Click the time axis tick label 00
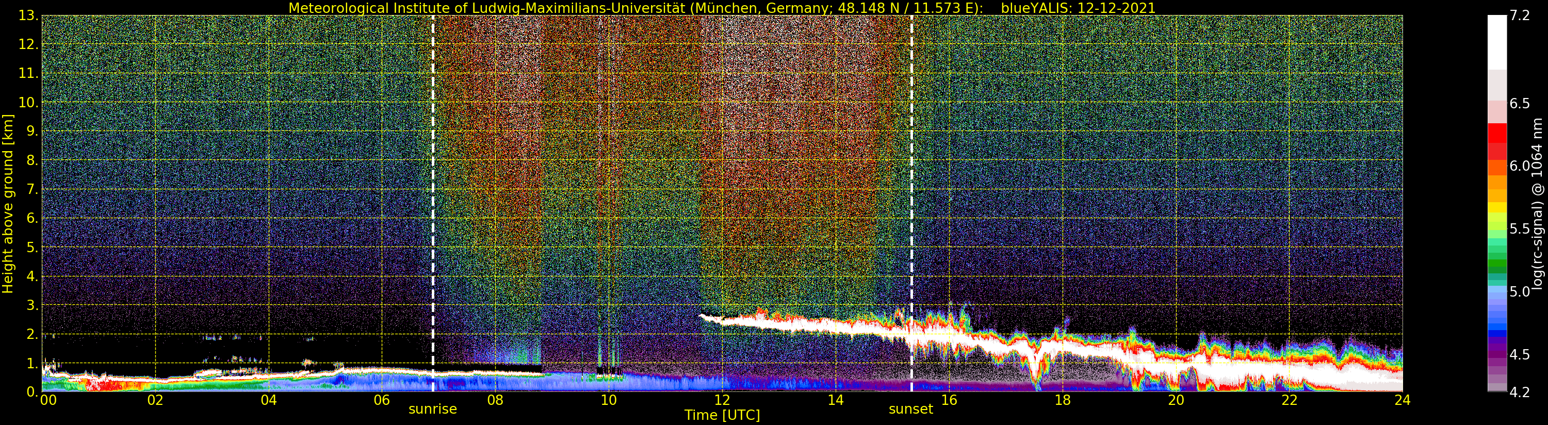Screen dimensions: 1548x425 (x=47, y=400)
